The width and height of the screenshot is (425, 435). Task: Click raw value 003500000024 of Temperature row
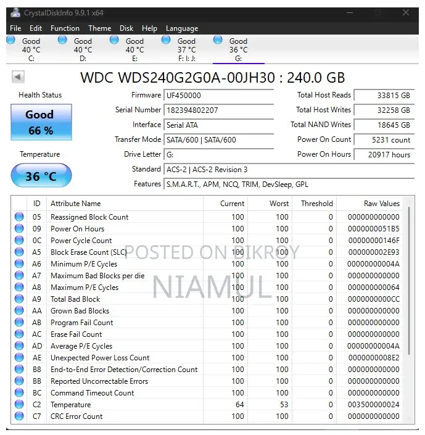point(374,405)
